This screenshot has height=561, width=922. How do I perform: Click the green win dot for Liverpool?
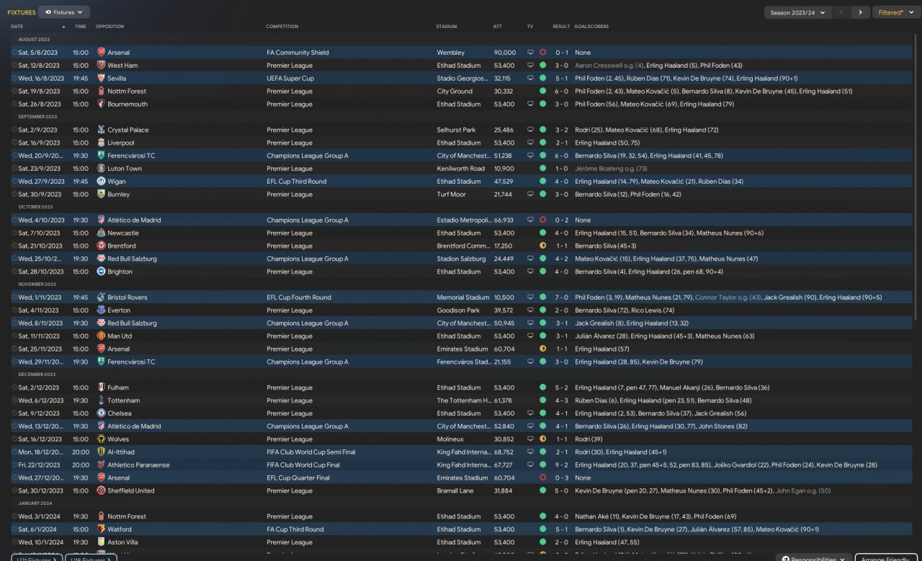coord(542,143)
